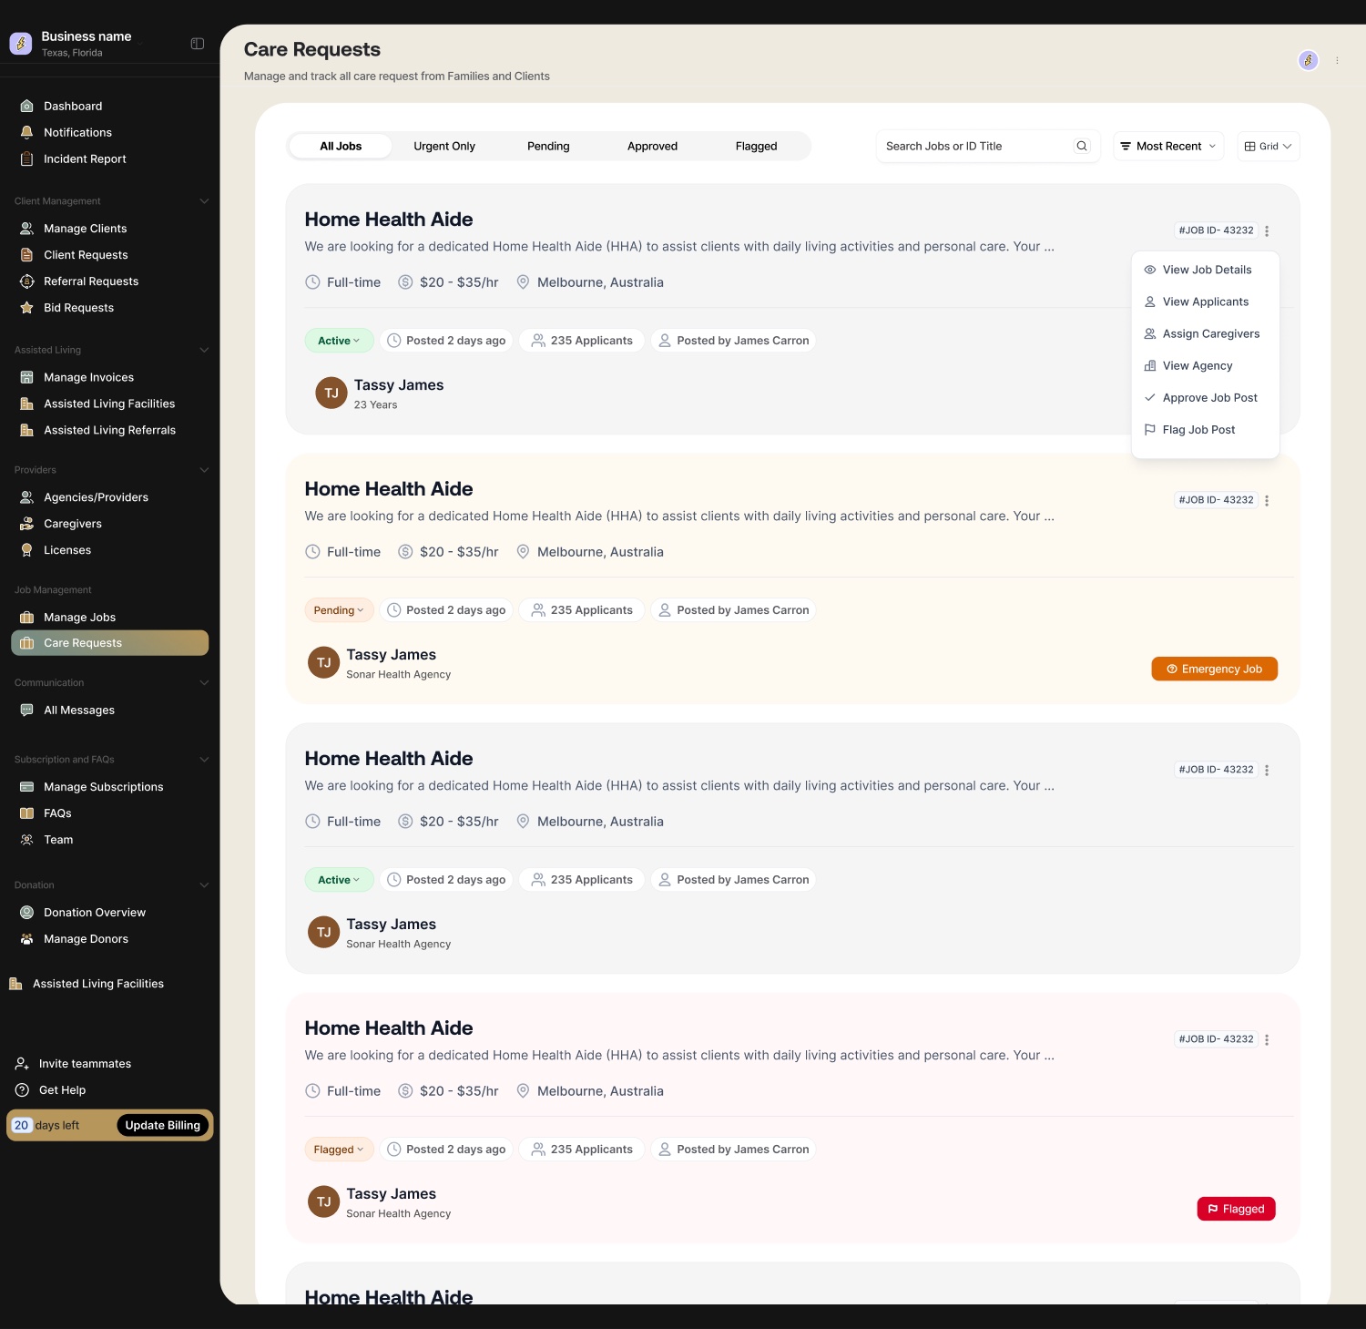Click the All Messages chat icon
The height and width of the screenshot is (1329, 1366).
pyautogui.click(x=27, y=711)
